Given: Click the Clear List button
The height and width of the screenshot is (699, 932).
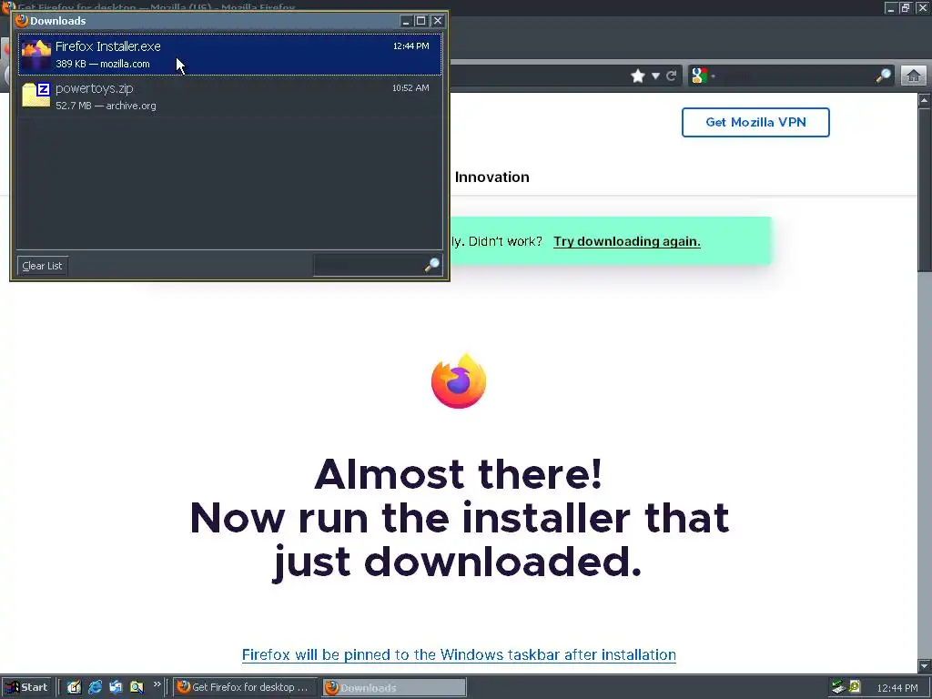Looking at the screenshot, I should [x=42, y=266].
